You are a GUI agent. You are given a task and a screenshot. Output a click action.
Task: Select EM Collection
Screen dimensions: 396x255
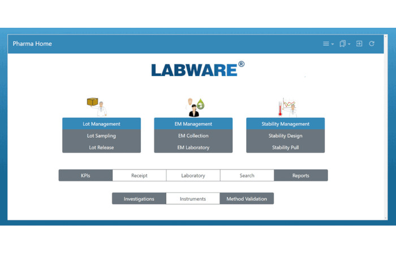pyautogui.click(x=193, y=135)
